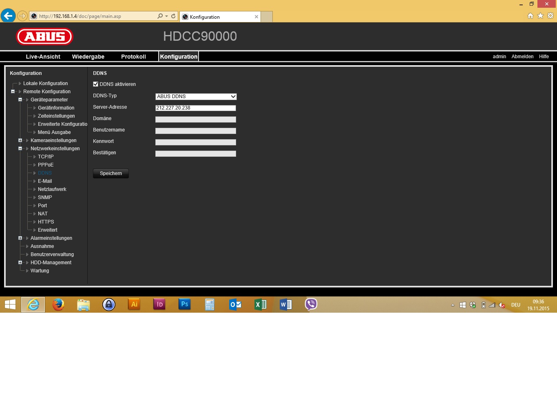Uncheck the DDNS aktivieren checkbox

[x=95, y=84]
